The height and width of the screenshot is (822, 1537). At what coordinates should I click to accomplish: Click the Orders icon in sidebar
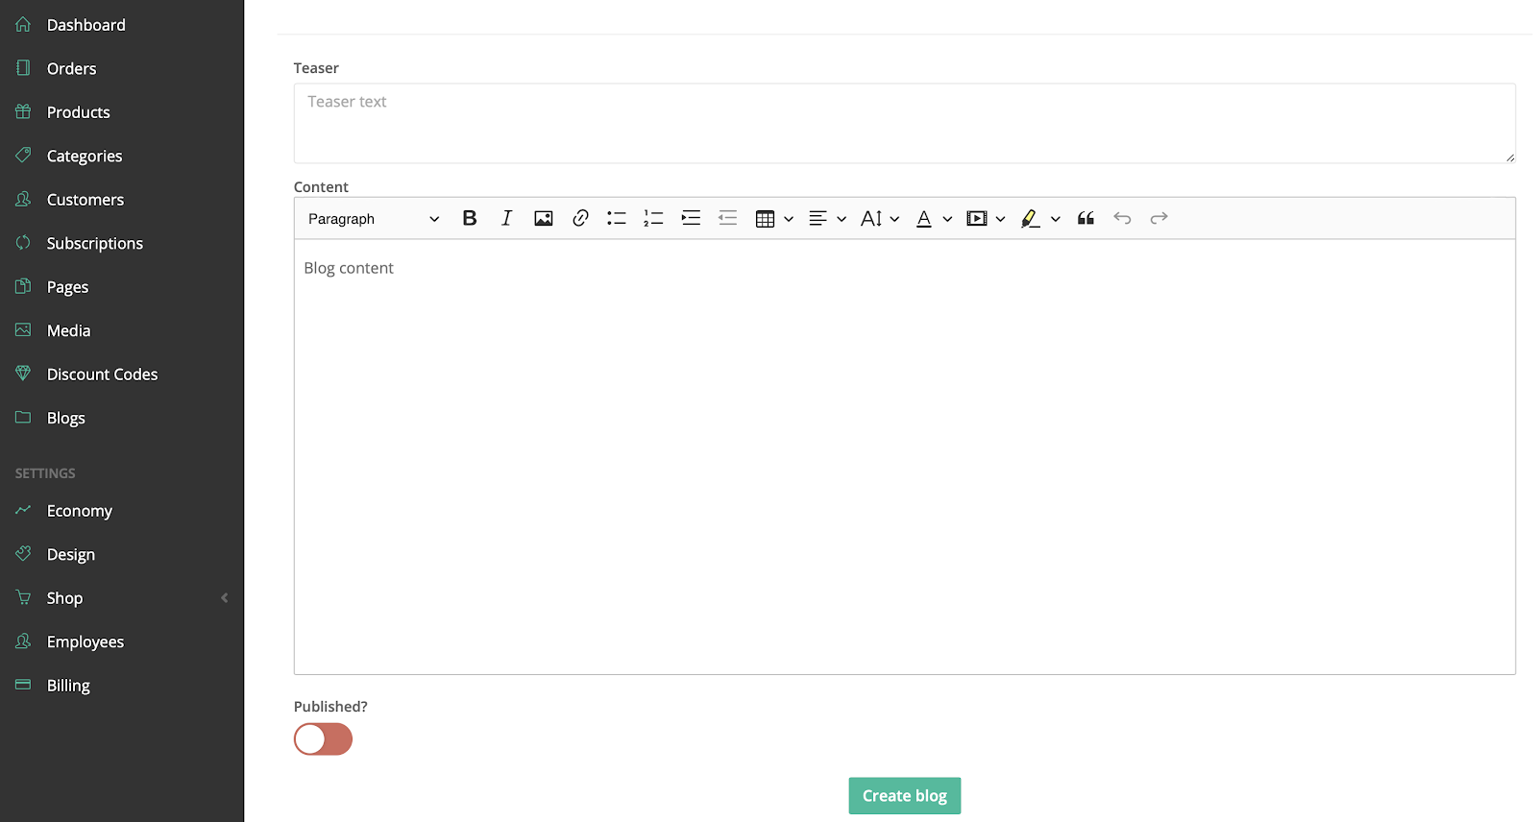point(23,67)
